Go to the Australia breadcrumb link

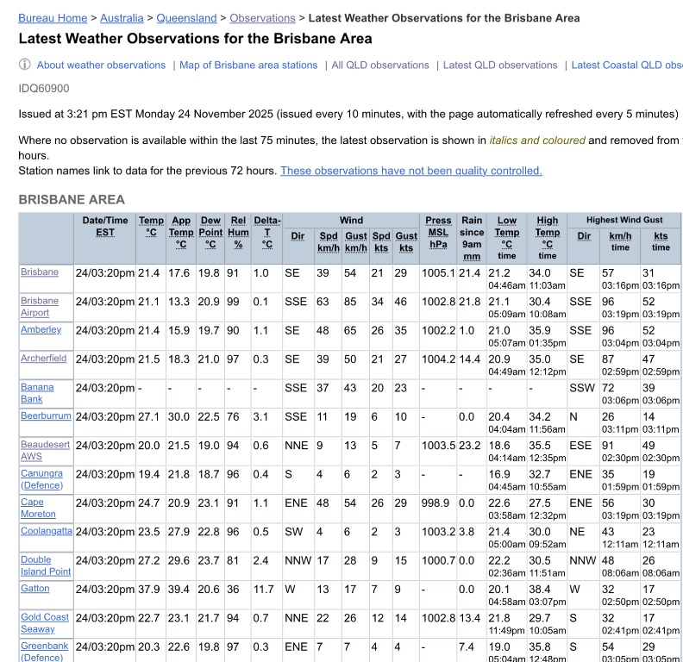122,17
